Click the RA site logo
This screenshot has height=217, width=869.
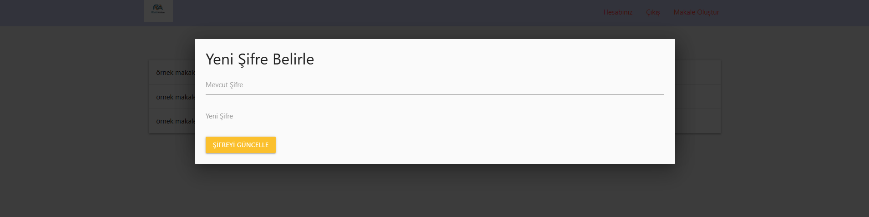158,10
